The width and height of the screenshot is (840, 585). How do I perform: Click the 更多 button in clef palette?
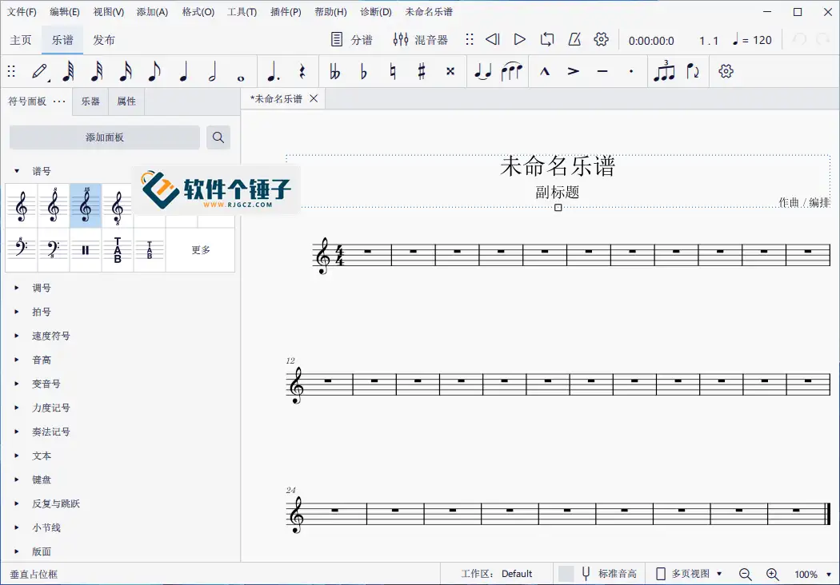[x=201, y=250]
